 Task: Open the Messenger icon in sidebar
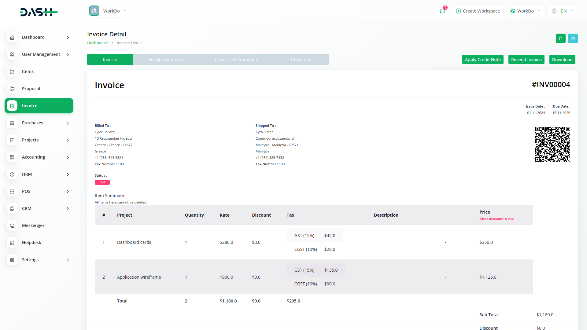[12, 226]
